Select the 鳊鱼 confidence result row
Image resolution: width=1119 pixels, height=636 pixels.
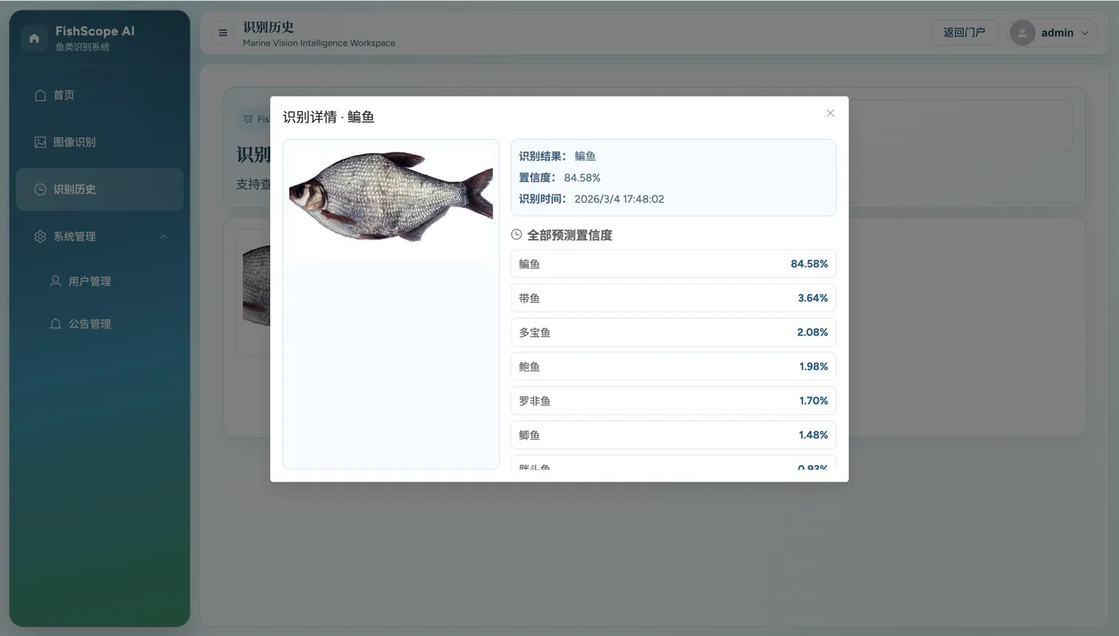tap(672, 263)
